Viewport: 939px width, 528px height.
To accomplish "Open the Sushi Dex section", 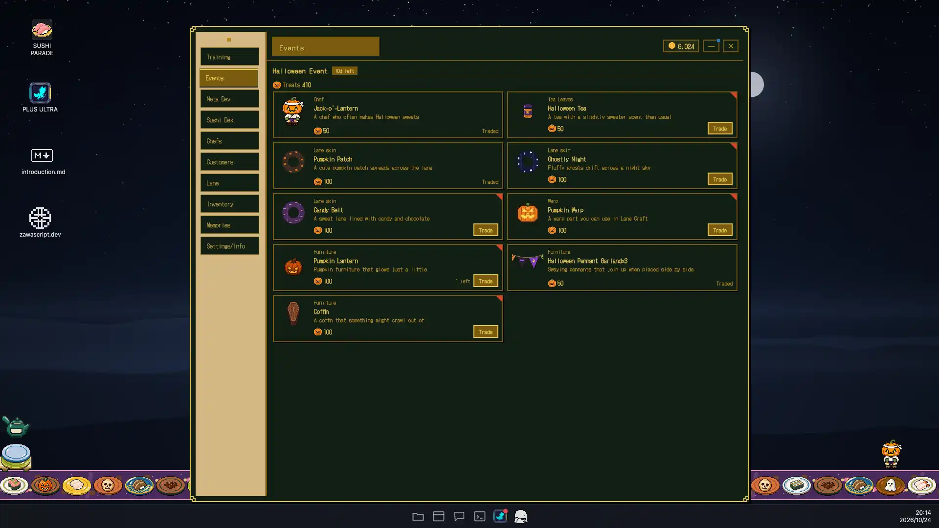I will pyautogui.click(x=229, y=120).
